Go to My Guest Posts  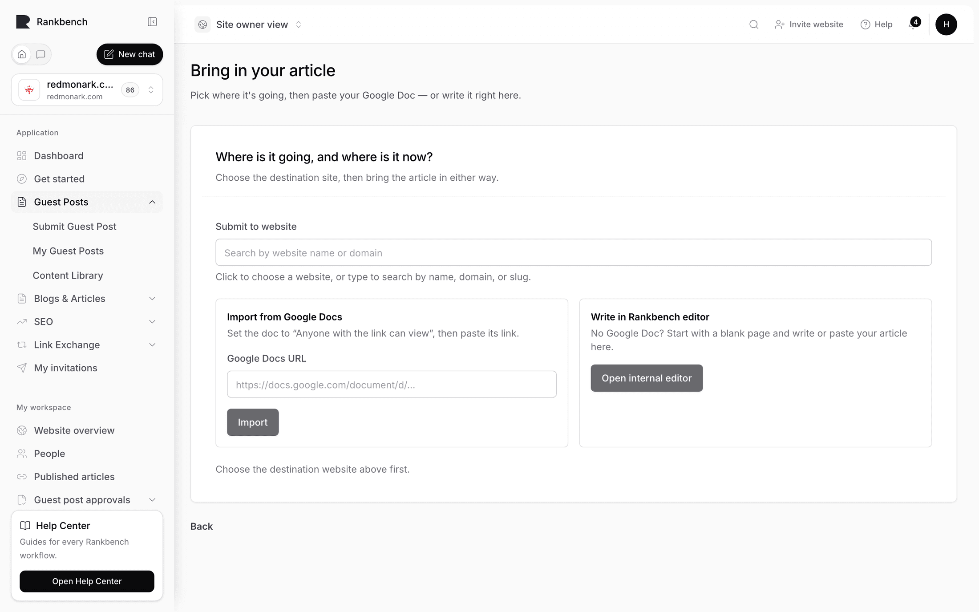68,251
